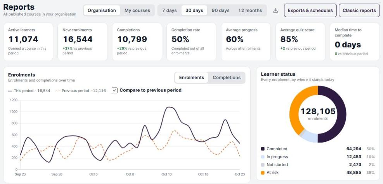The width and height of the screenshot is (383, 184).
Task: Select the 90 days range
Action: 220,10
